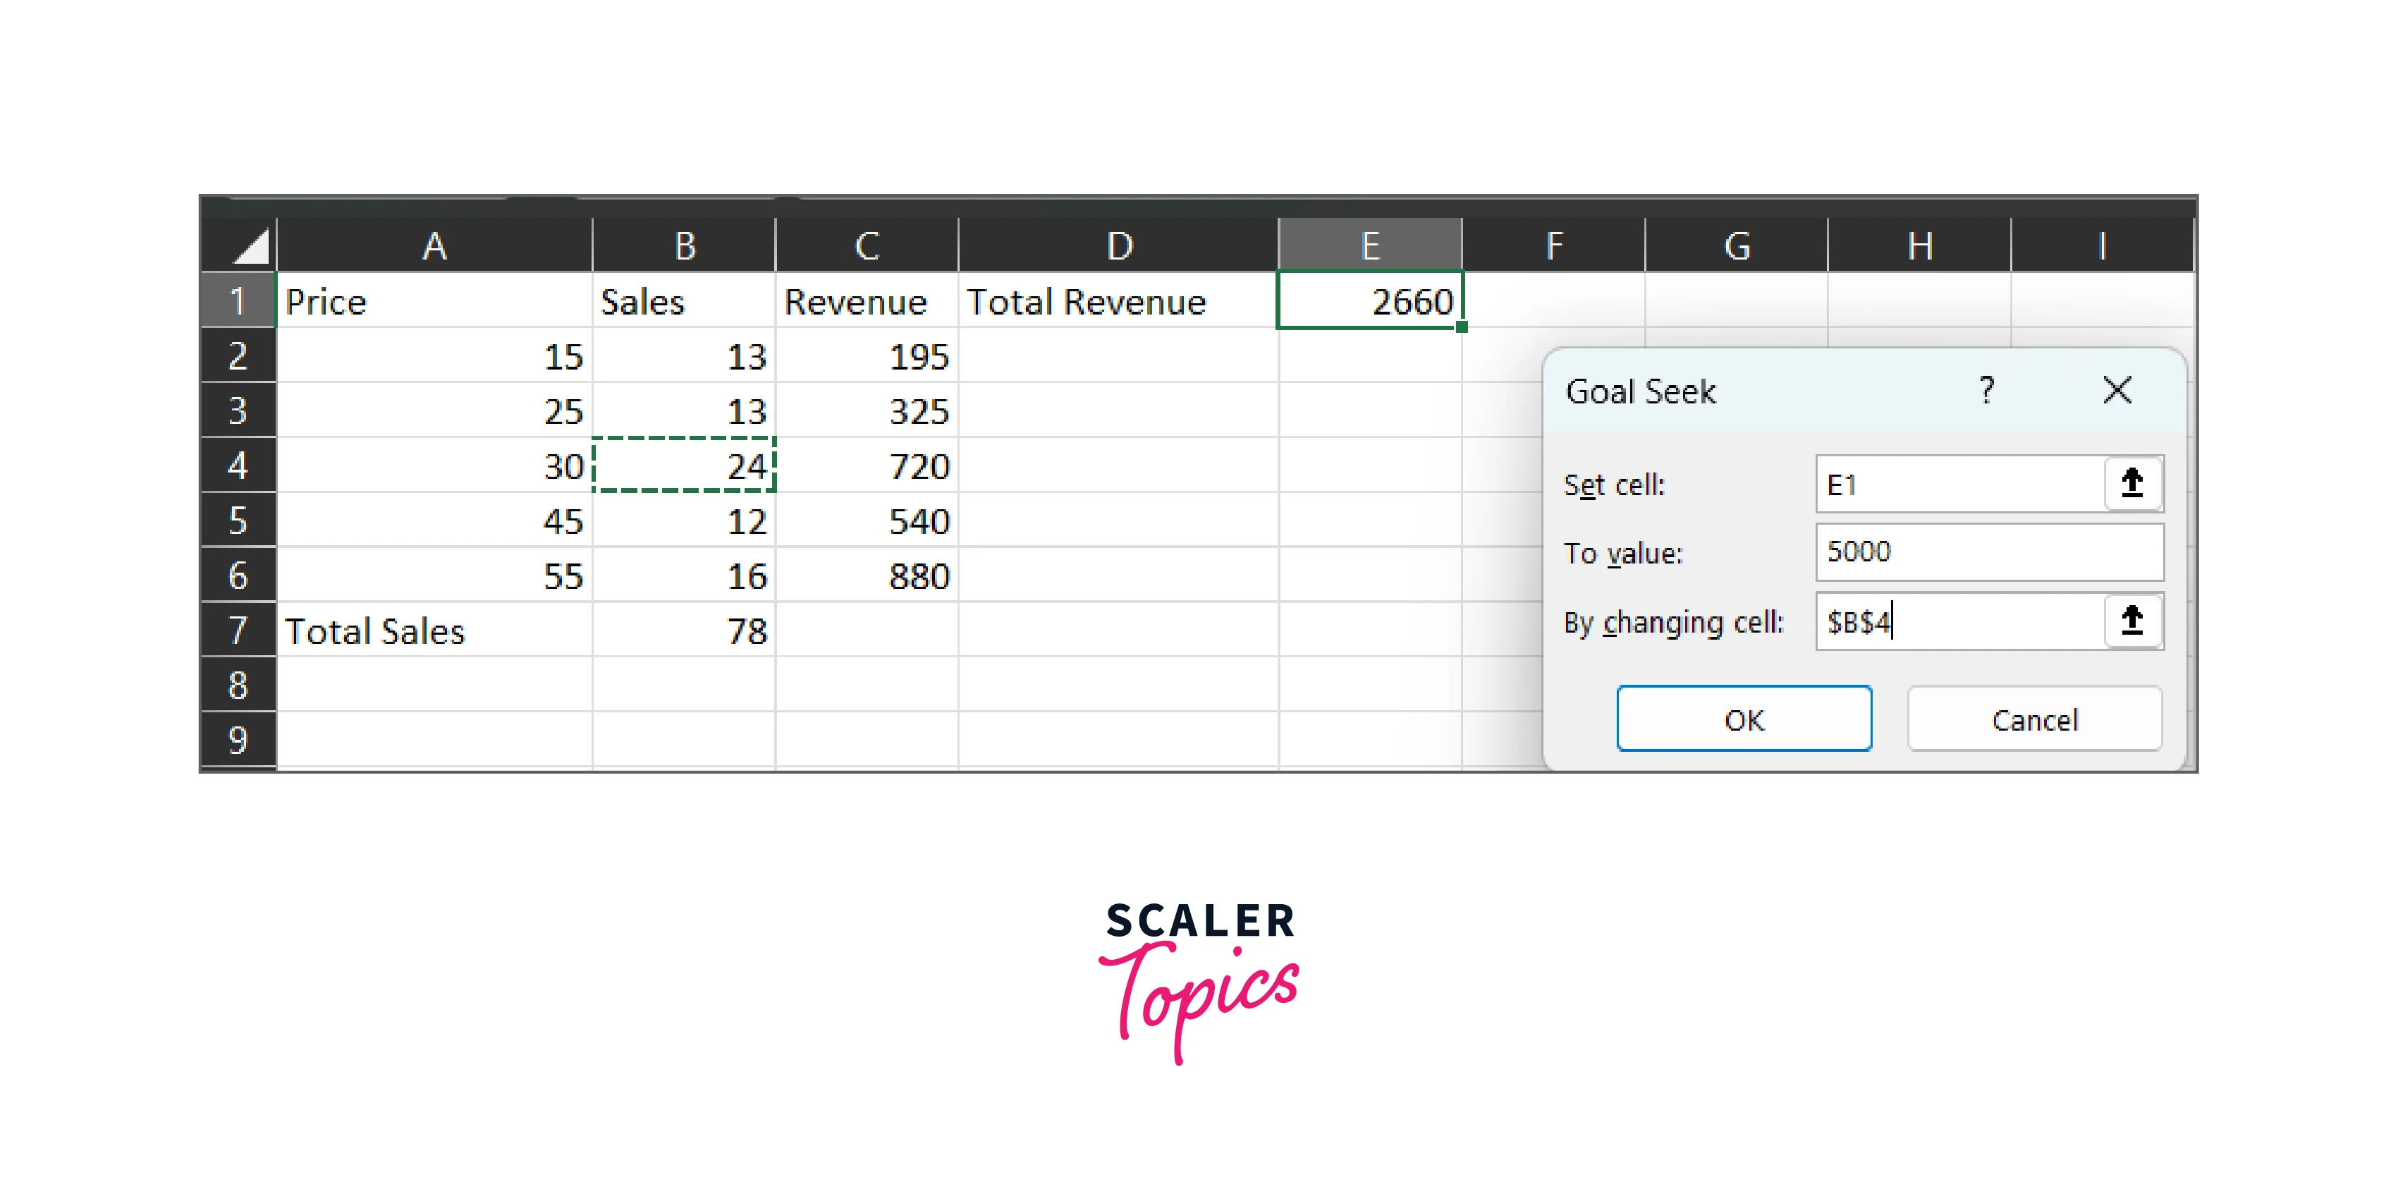Screen dimensions: 2398x1194
Task: Select column E header
Action: [1369, 246]
